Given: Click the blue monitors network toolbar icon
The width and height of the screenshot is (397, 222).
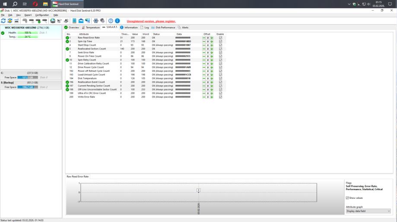Looking at the screenshot, I should coord(88,21).
